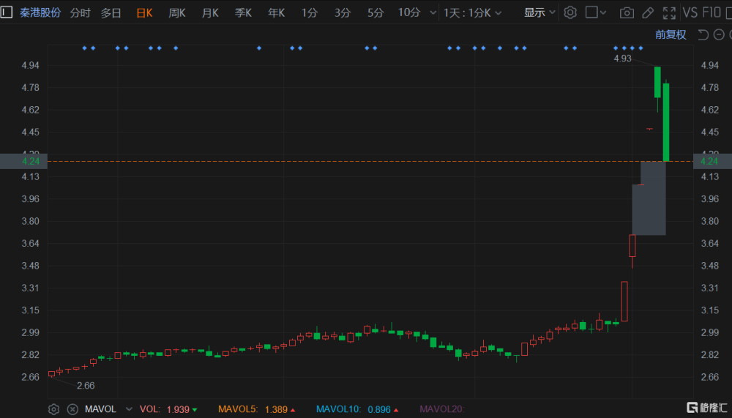The image size is (732, 418).
Task: Remove the MAVOL indicator with X icon
Action: pos(72,409)
